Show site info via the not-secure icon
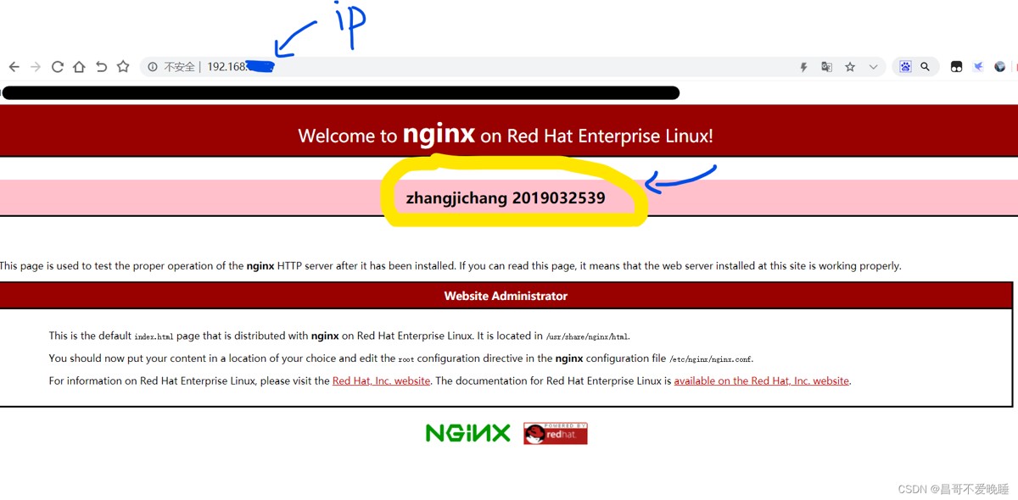Screen dimensions: 1018x500 click(153, 67)
